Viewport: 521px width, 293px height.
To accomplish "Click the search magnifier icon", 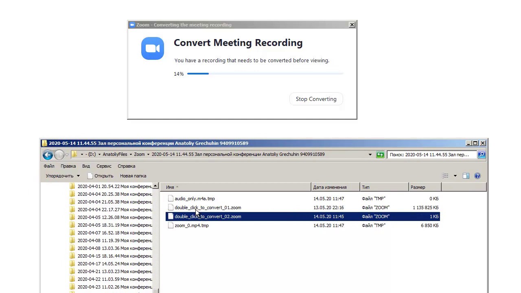I will point(482,155).
